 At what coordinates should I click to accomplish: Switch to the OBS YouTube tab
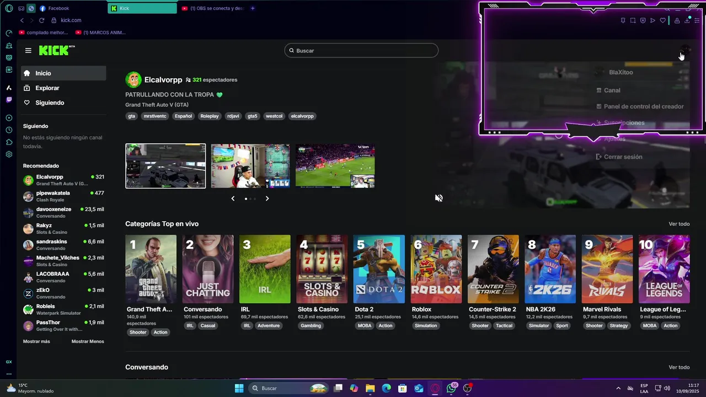tap(212, 8)
